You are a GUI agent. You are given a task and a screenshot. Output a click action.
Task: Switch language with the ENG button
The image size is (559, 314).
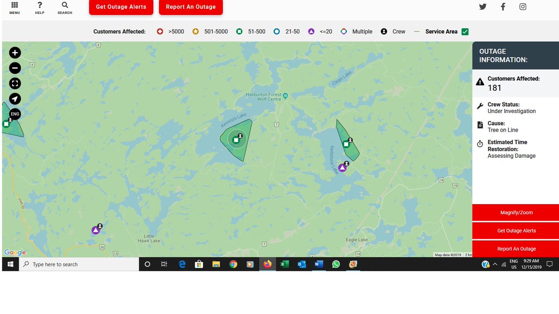pos(15,114)
